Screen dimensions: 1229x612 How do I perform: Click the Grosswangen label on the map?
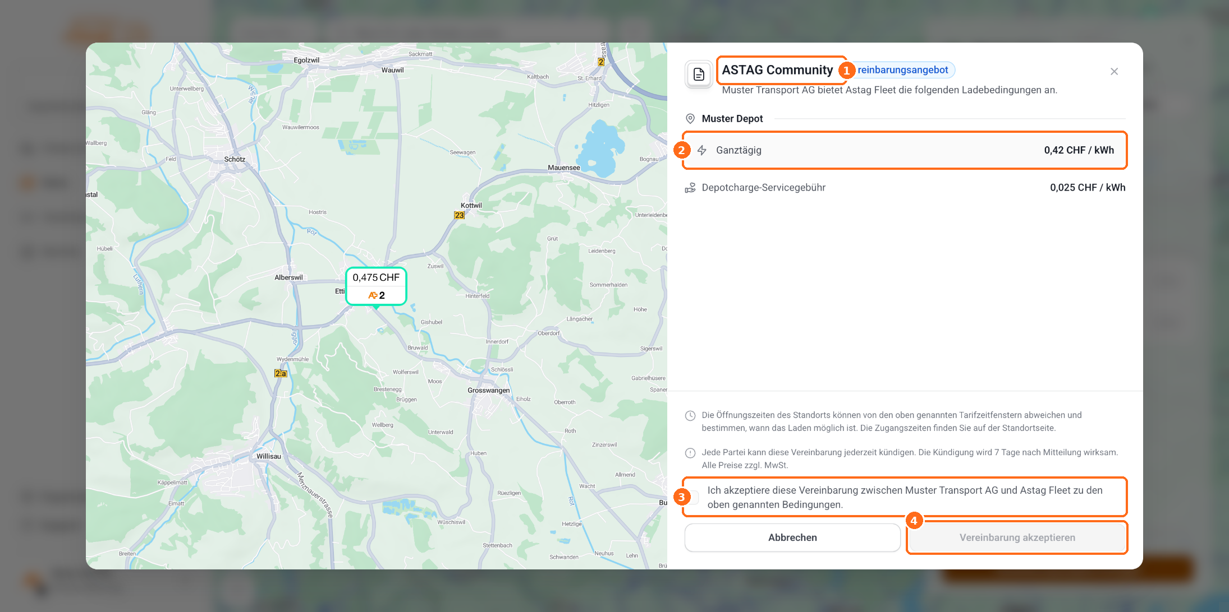[489, 391]
